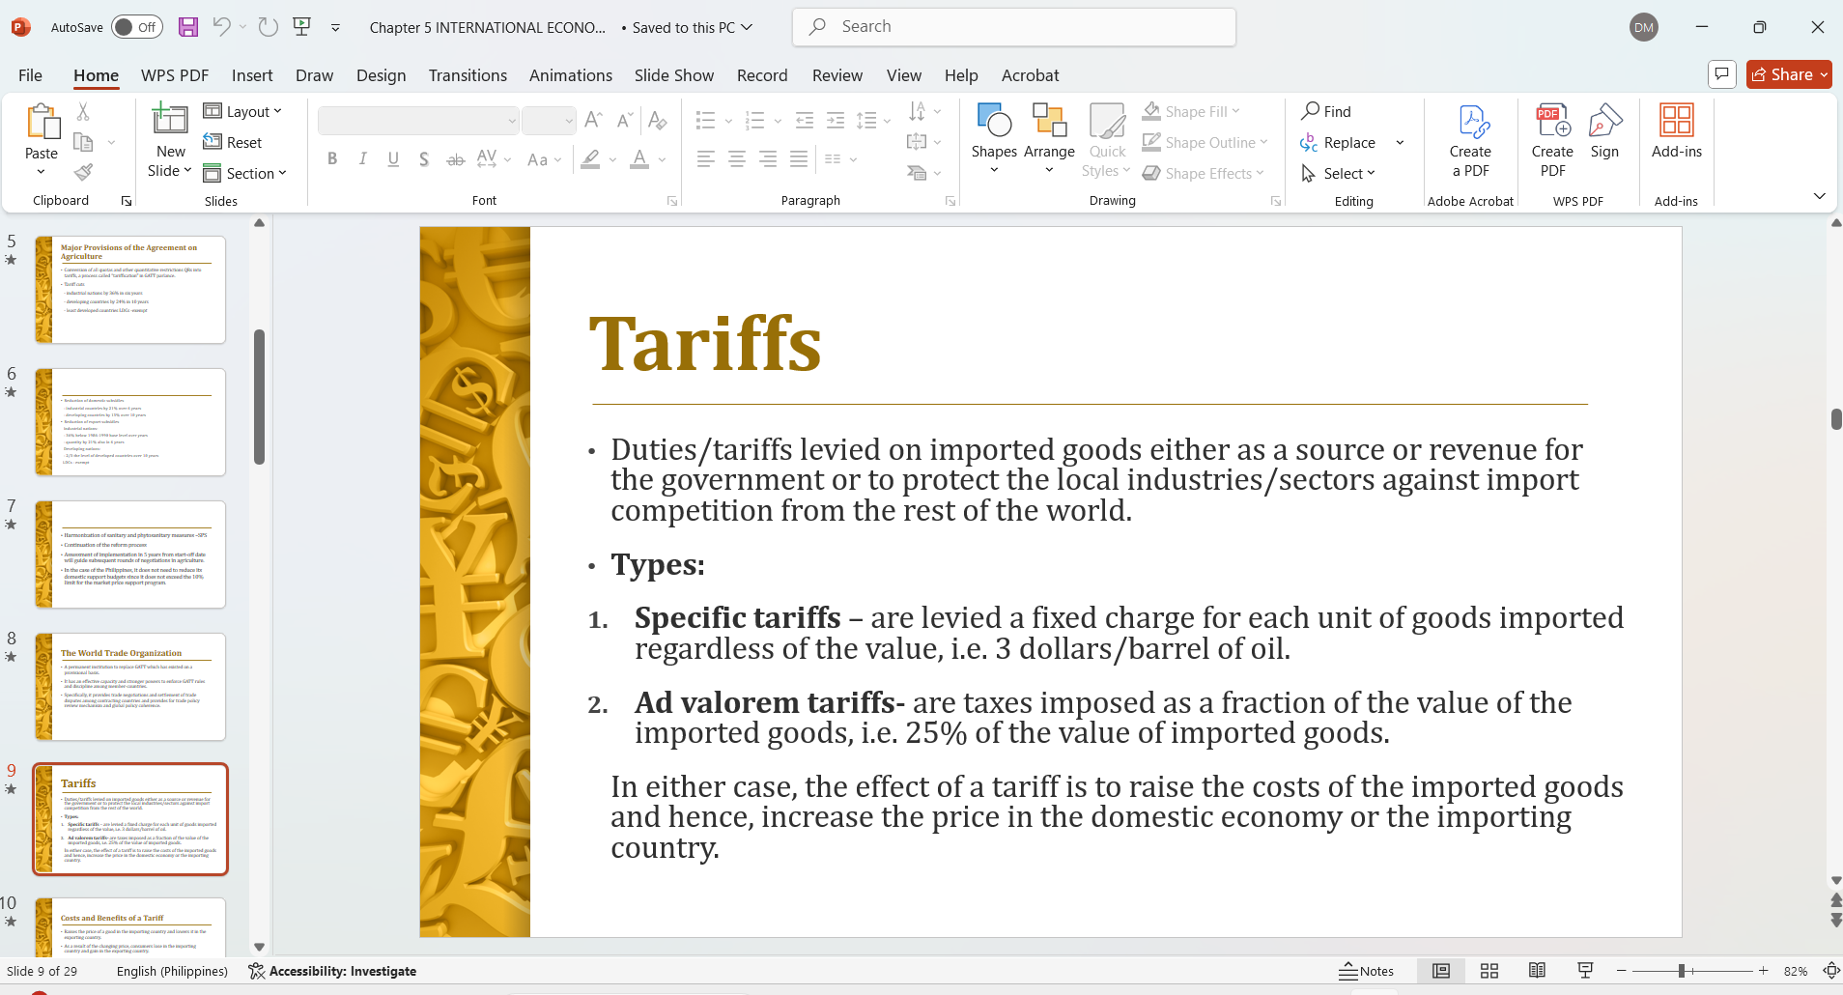The width and height of the screenshot is (1843, 995).
Task: Open the Comments speech bubble icon
Action: (x=1722, y=74)
